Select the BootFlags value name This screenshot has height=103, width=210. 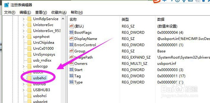click(83, 32)
